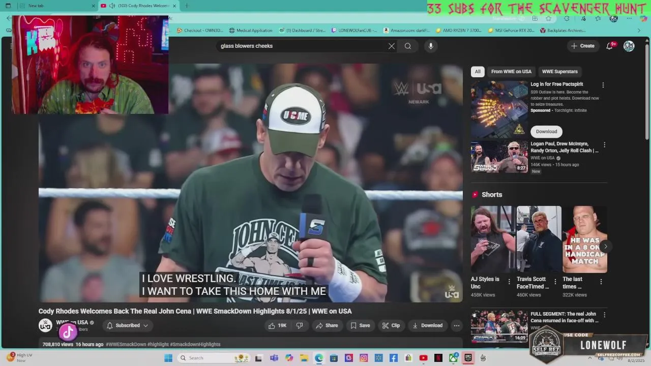This screenshot has height=366, width=651.
Task: Open options menu for the Pactspirit ad
Action: (603, 85)
